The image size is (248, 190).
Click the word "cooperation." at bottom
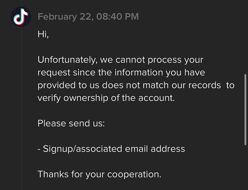tap(134, 174)
